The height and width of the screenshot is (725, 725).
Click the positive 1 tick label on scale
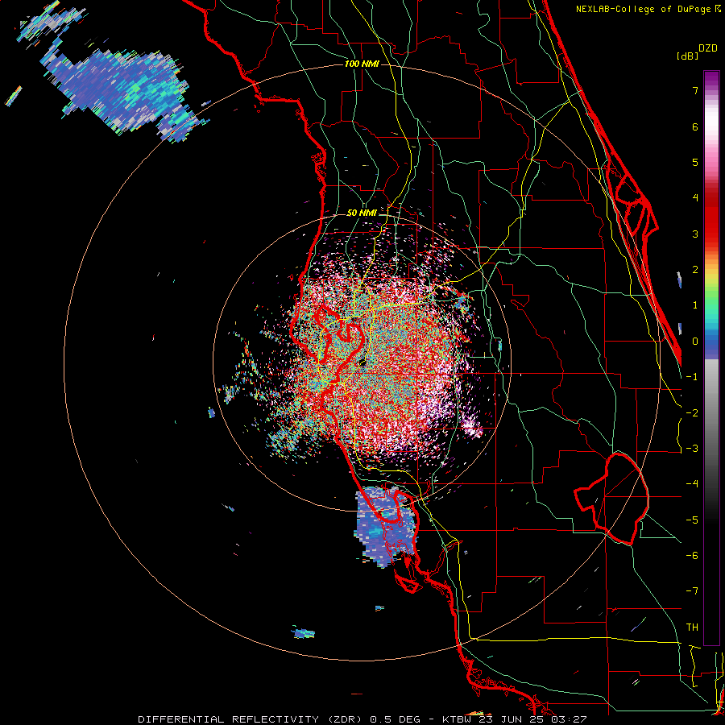pos(695,305)
